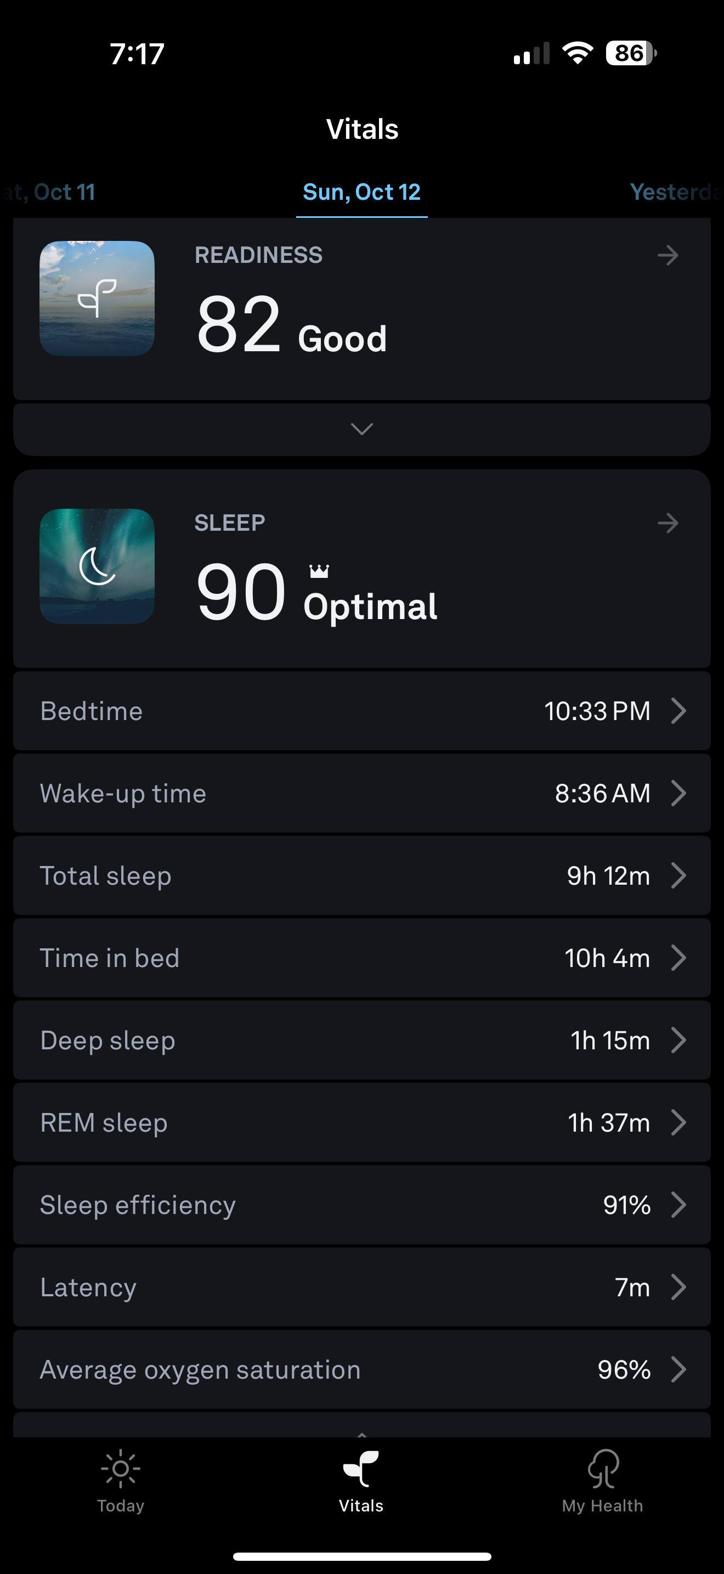Open Readiness details arrow

[668, 255]
